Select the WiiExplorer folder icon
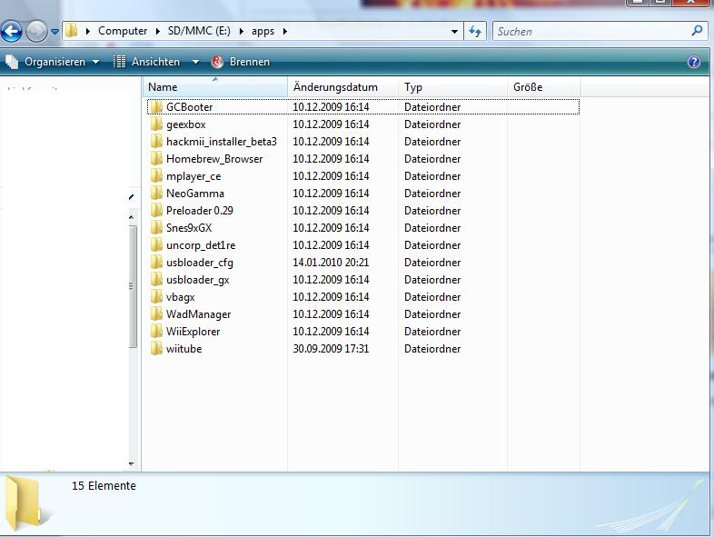The width and height of the screenshot is (714, 537). [156, 331]
